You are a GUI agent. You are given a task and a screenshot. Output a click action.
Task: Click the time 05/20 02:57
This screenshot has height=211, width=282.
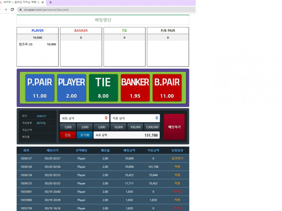point(52,158)
